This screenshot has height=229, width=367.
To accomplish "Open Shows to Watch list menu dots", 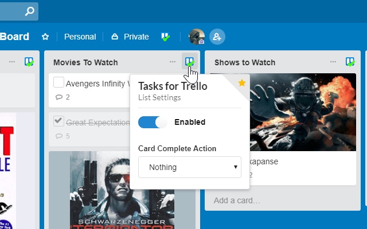I will pos(333,62).
